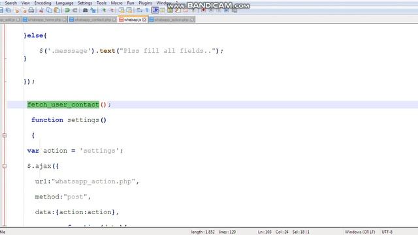418x235 pixels.
Task: Close the whatsapp_action.php tab
Action: point(192,20)
